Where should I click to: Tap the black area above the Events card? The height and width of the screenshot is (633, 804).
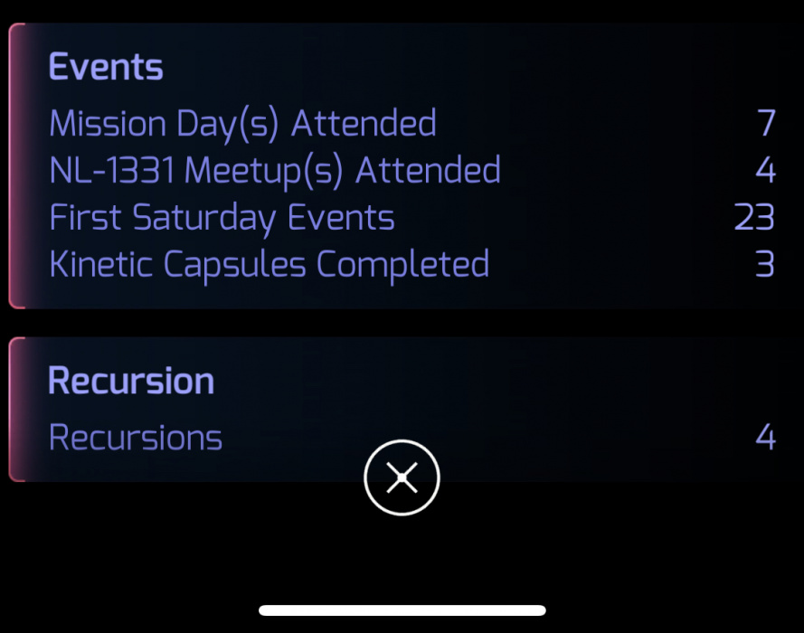[x=402, y=10]
